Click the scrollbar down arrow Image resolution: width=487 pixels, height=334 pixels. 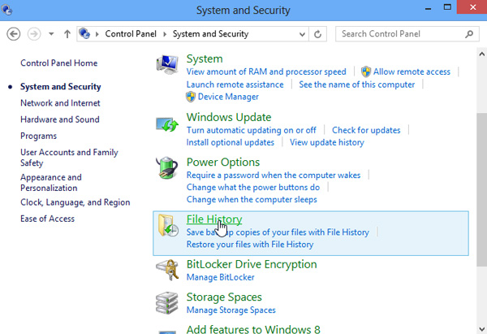481,328
